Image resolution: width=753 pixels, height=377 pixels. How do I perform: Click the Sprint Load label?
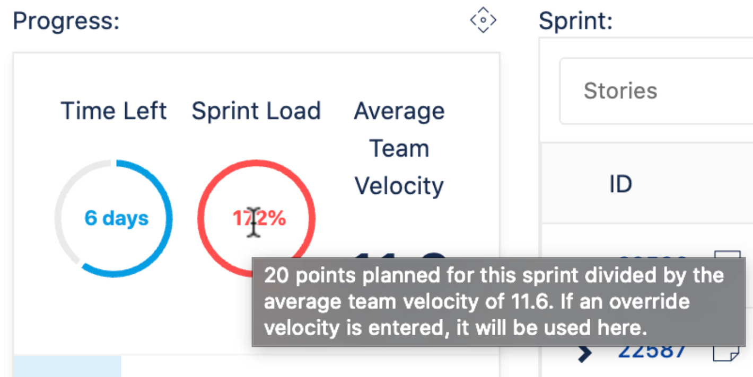click(x=256, y=111)
